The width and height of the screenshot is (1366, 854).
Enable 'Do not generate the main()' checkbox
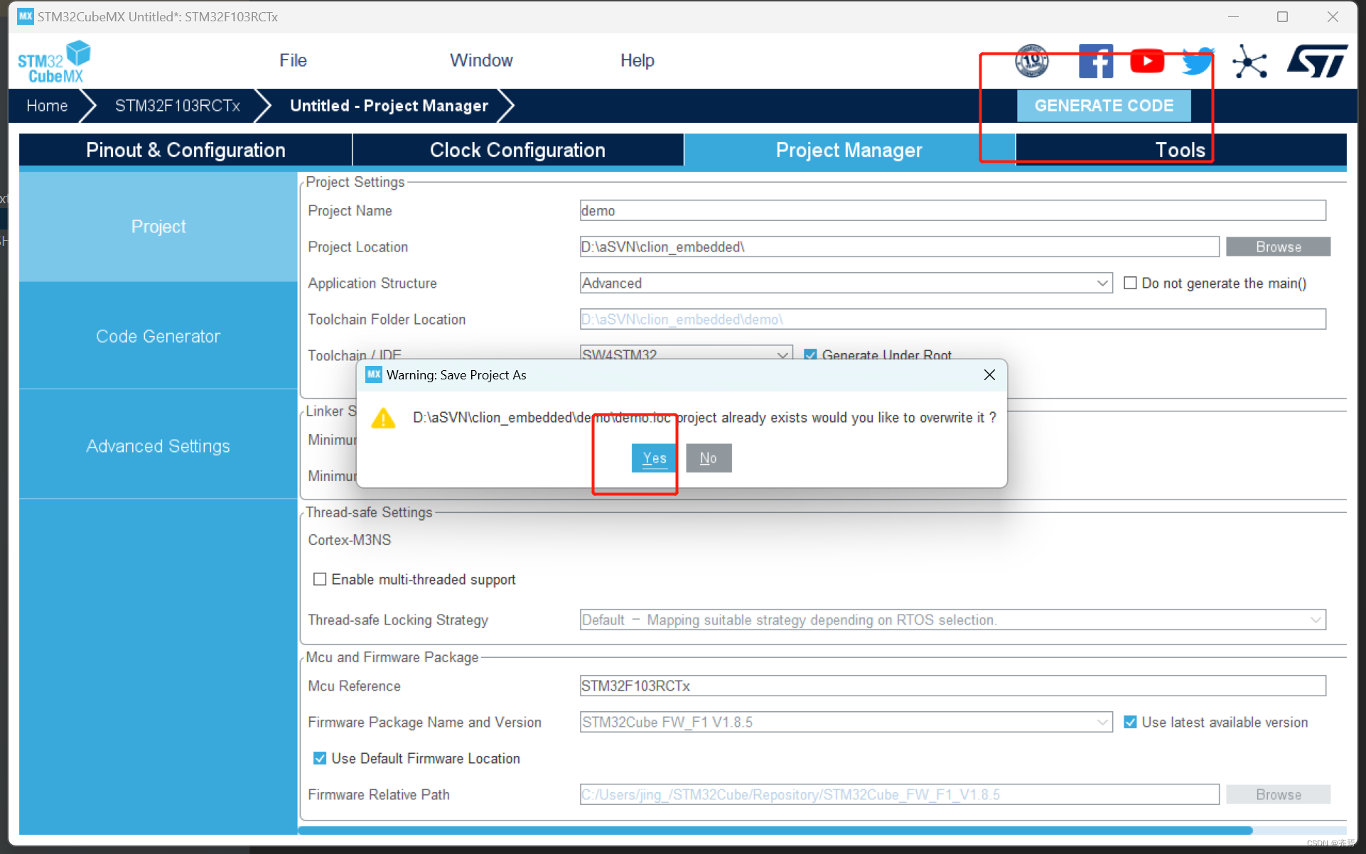click(x=1130, y=283)
